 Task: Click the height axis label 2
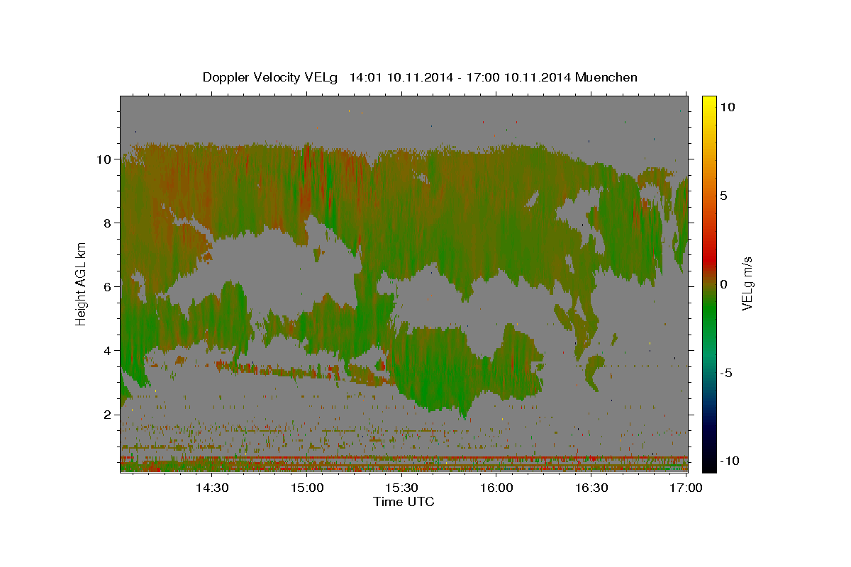108,415
